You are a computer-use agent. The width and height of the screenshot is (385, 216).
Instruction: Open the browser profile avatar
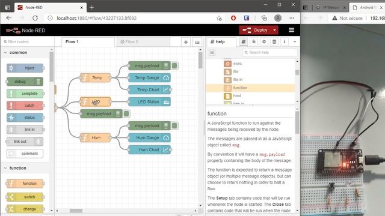278,18
